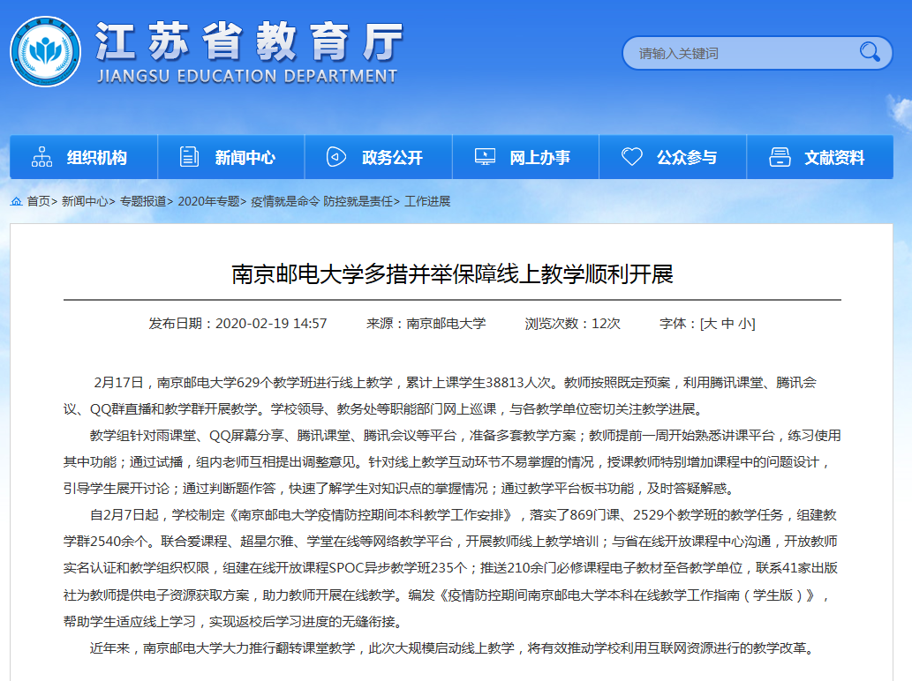The image size is (912, 681).
Task: Open the 组织机构 menu item
Action: (x=97, y=158)
